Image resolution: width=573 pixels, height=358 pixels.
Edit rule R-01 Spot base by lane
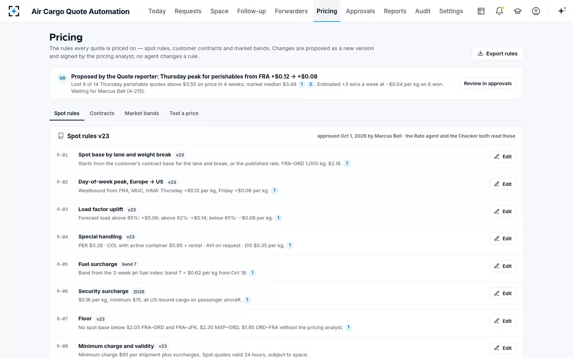(503, 157)
